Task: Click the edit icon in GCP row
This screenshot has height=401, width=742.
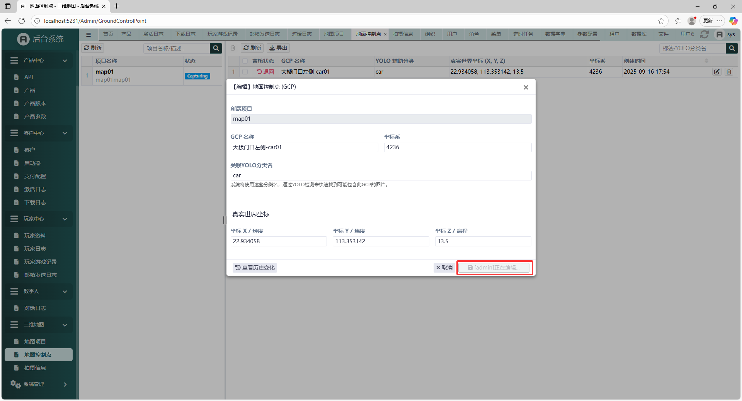Action: click(717, 72)
